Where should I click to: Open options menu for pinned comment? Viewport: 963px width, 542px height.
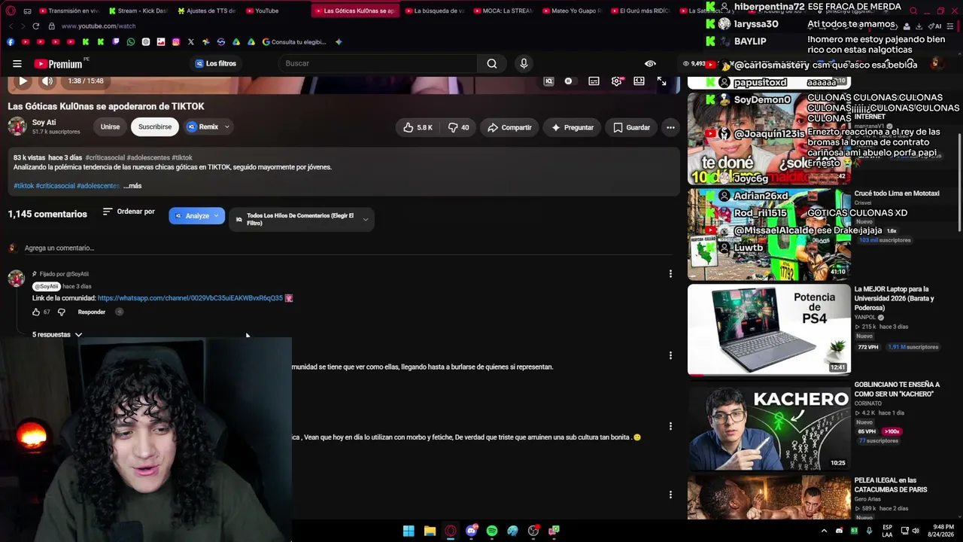click(x=670, y=274)
